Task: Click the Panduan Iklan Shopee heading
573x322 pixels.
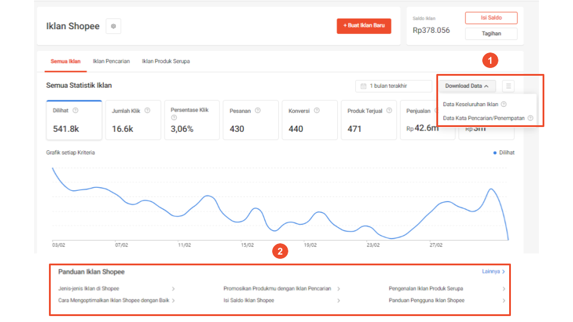Action: 91,272
